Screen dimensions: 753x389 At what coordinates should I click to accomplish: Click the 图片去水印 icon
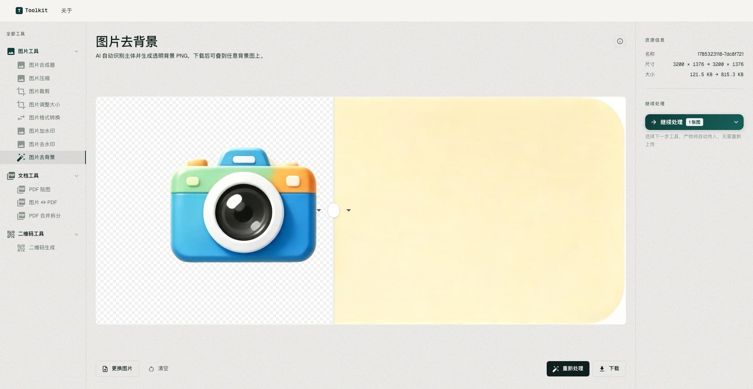pyautogui.click(x=21, y=144)
